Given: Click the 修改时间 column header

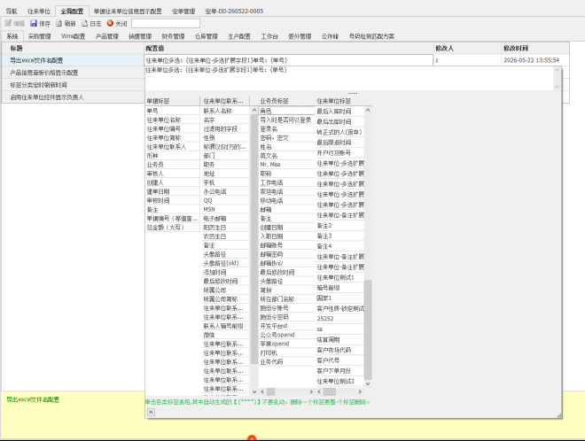Looking at the screenshot, I should tap(535, 48).
